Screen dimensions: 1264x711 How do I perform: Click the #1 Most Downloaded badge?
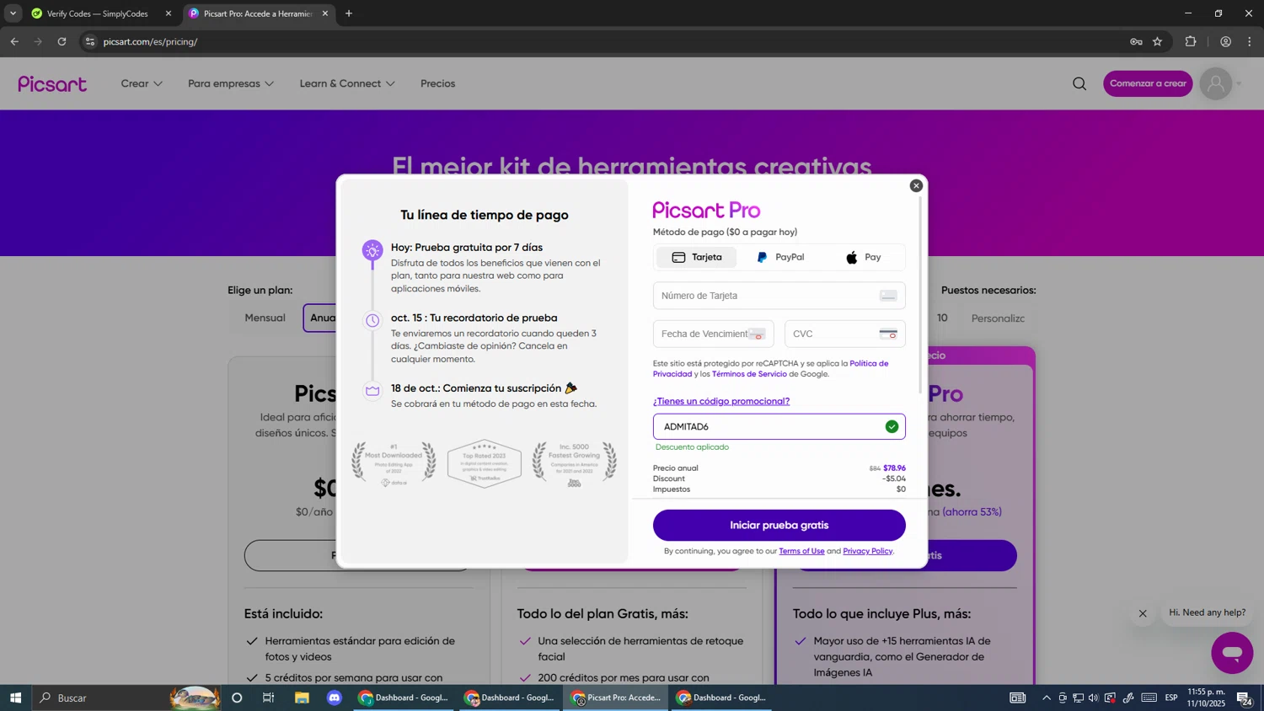point(394,463)
